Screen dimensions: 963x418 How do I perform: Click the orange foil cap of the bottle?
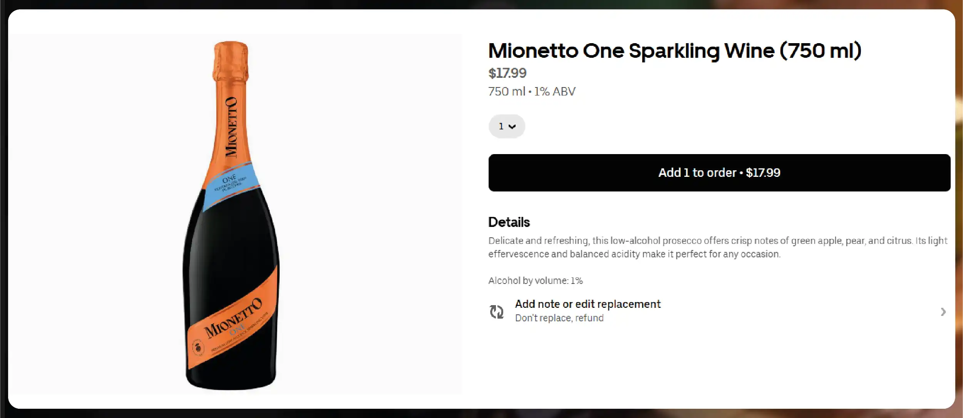coord(231,60)
